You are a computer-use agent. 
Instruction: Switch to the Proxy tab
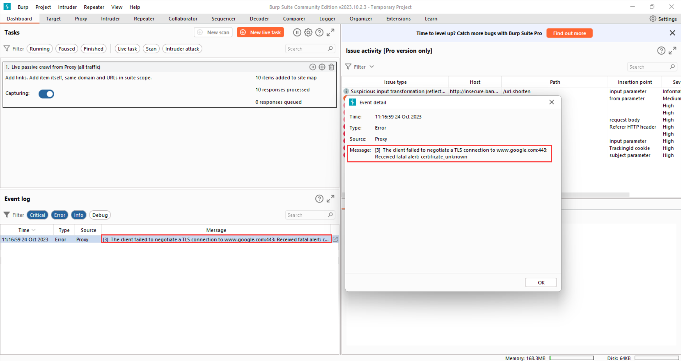point(81,19)
